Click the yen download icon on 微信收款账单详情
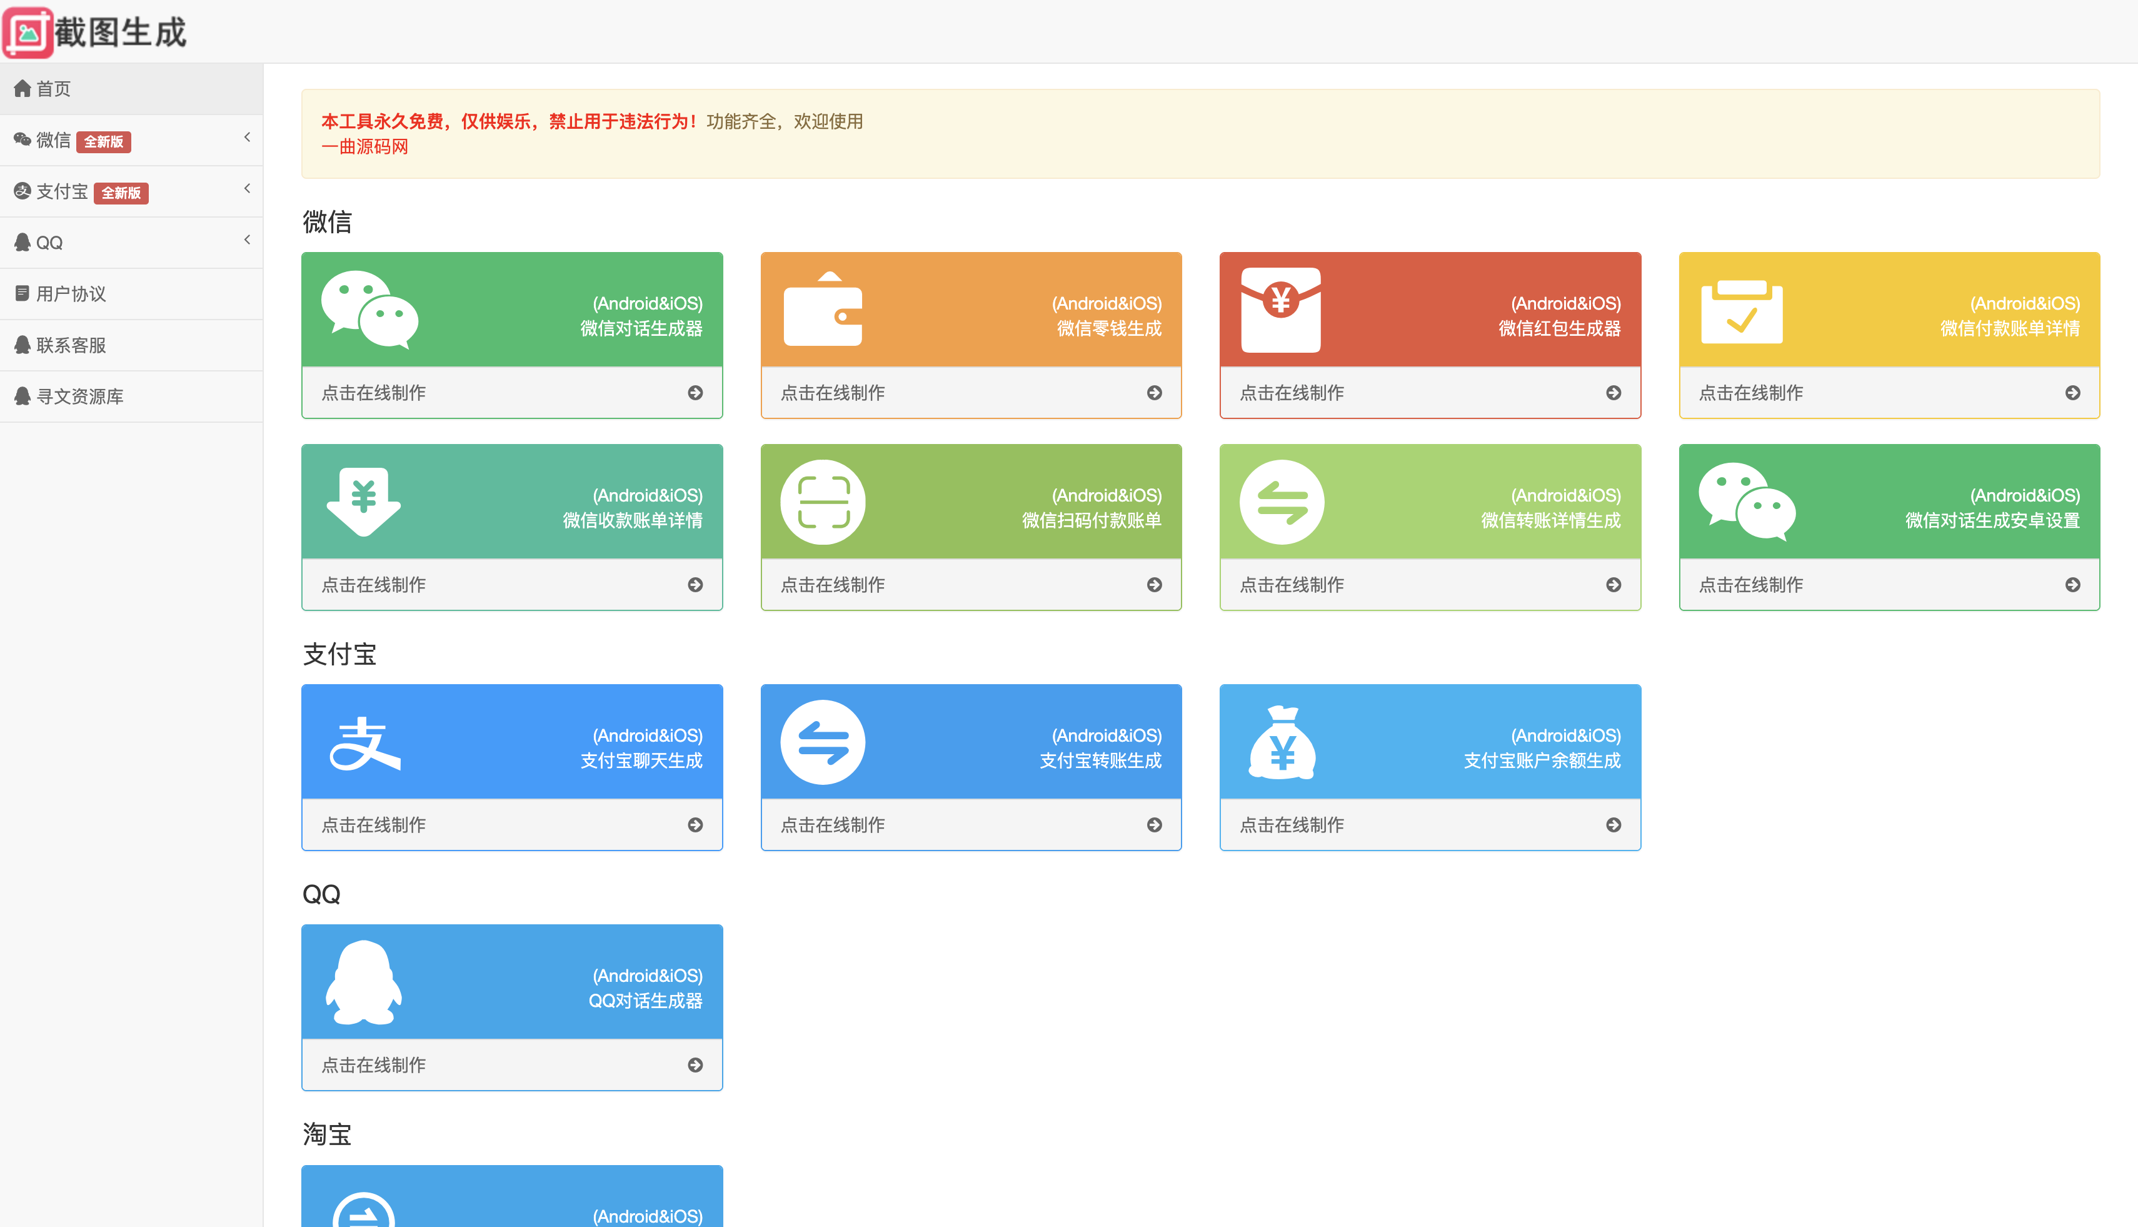 (x=364, y=502)
